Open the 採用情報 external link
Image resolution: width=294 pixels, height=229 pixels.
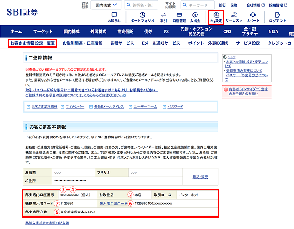tap(278, 5)
